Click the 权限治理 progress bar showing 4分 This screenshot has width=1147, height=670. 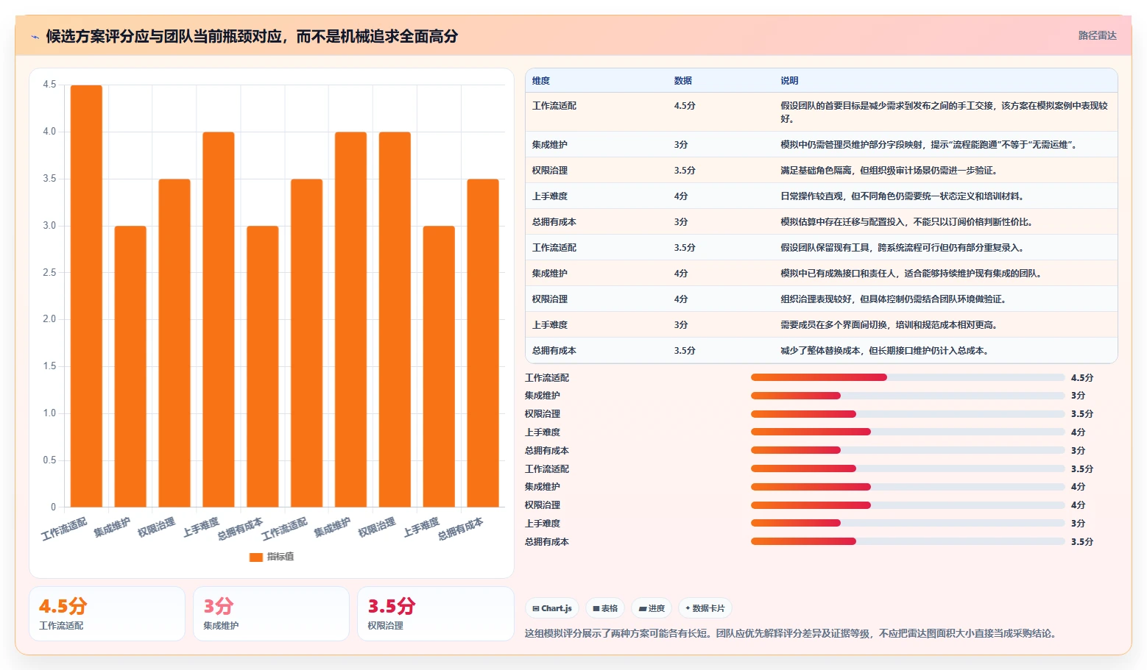(908, 505)
